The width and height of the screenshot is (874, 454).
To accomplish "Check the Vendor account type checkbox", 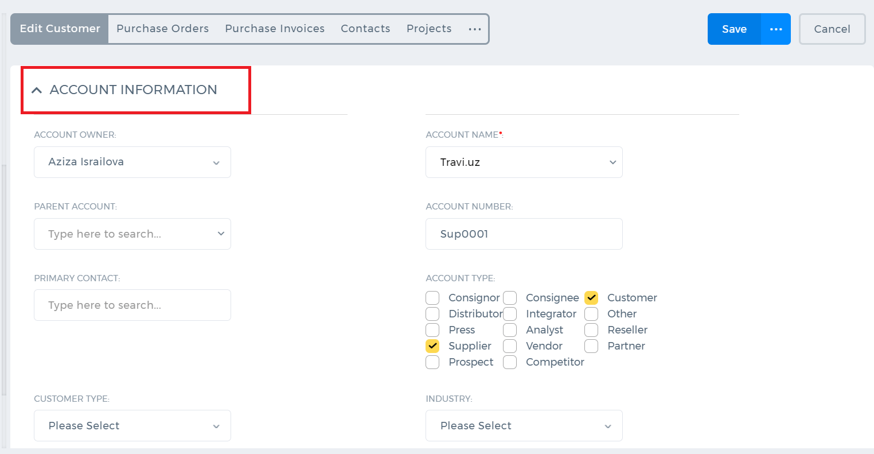I will pyautogui.click(x=510, y=346).
